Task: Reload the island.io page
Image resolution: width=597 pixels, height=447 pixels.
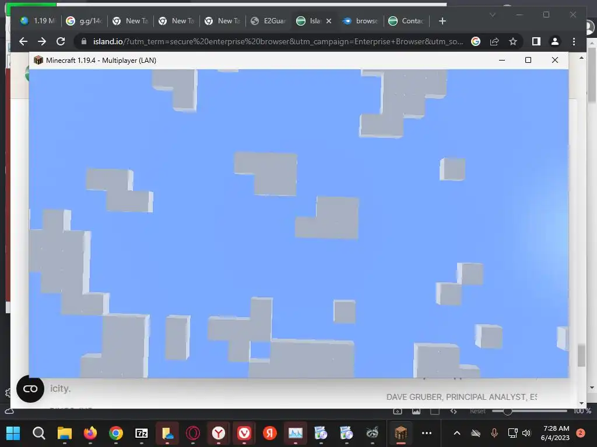Action: [x=61, y=41]
